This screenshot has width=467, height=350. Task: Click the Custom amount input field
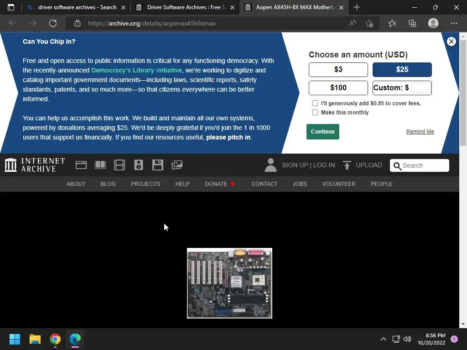click(x=421, y=88)
